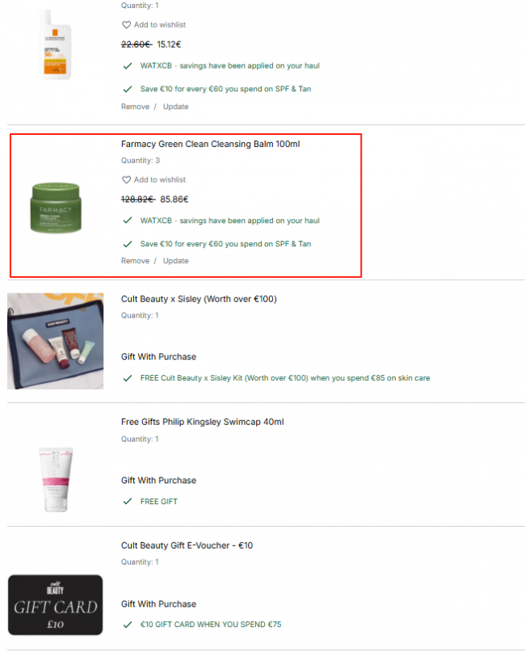
Task: View the Cult Beauty x Sisley kit image
Action: pos(55,341)
